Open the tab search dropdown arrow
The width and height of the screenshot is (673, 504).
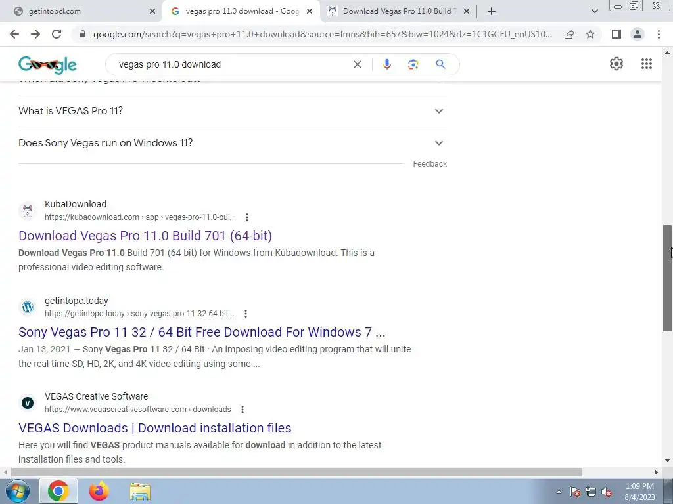point(594,11)
